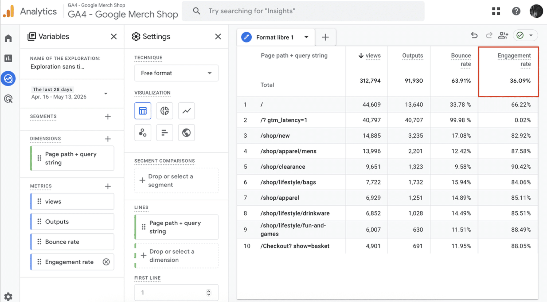
Task: Click the /? gtm_latency=1 row path
Action: point(284,120)
